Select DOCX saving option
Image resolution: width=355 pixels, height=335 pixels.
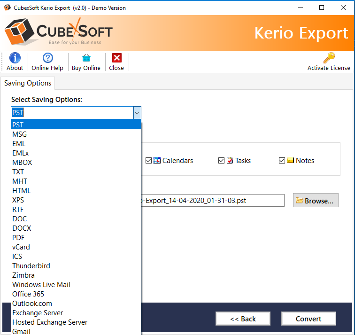(x=76, y=228)
